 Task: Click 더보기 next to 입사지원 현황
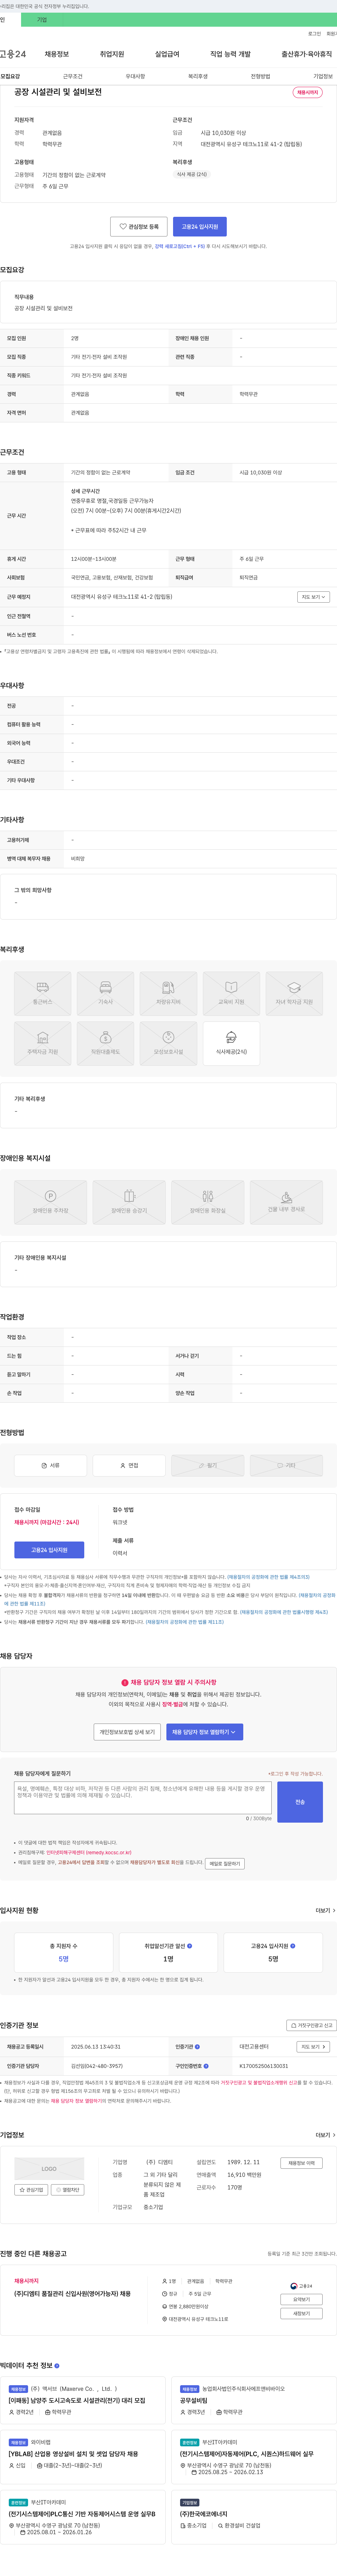click(325, 1910)
